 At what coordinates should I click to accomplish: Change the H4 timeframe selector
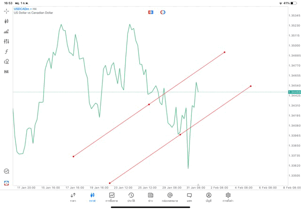tap(7, 72)
